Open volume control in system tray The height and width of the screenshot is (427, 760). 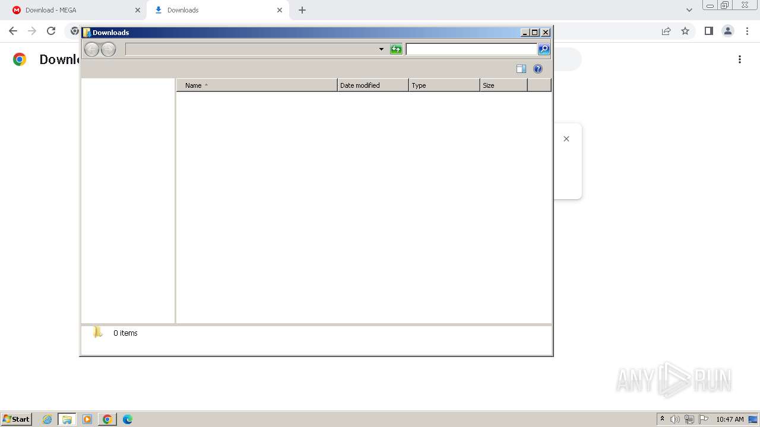coord(675,419)
